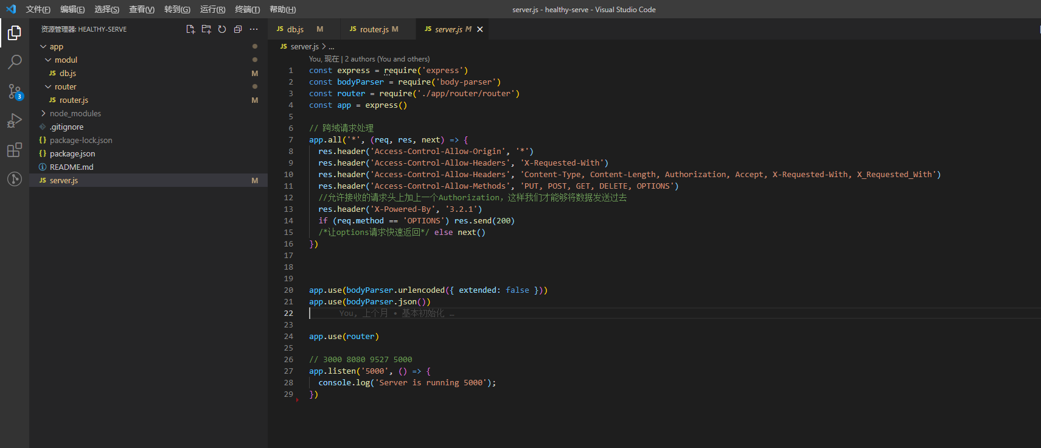Click line number 27 in the gutter
This screenshot has width=1041, height=448.
coord(288,371)
